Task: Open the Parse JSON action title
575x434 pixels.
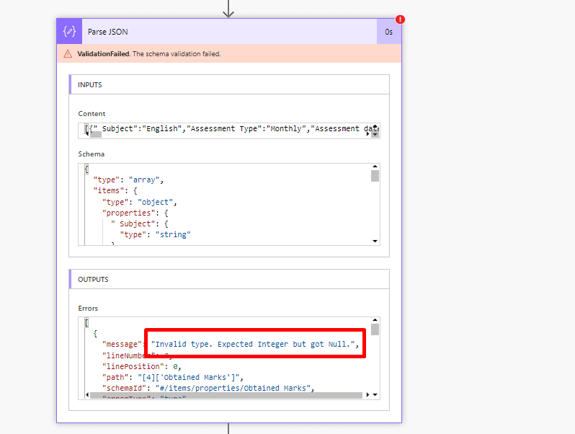Action: [108, 32]
